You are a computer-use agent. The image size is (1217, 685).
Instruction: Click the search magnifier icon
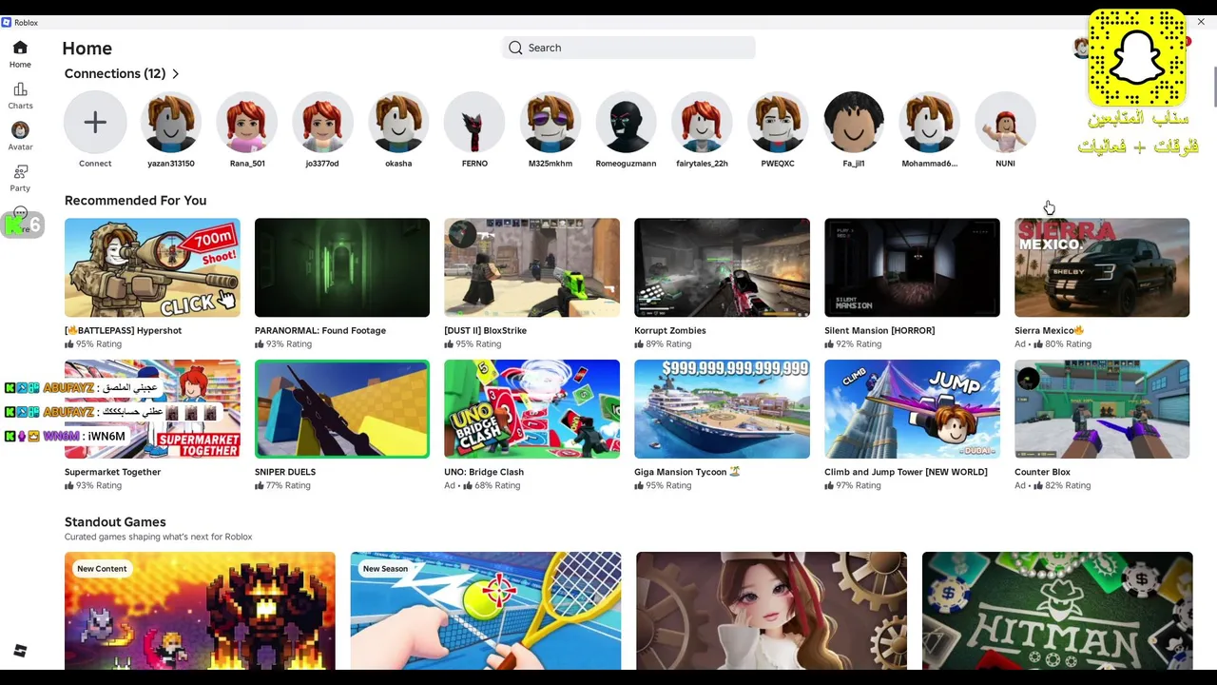click(x=515, y=48)
